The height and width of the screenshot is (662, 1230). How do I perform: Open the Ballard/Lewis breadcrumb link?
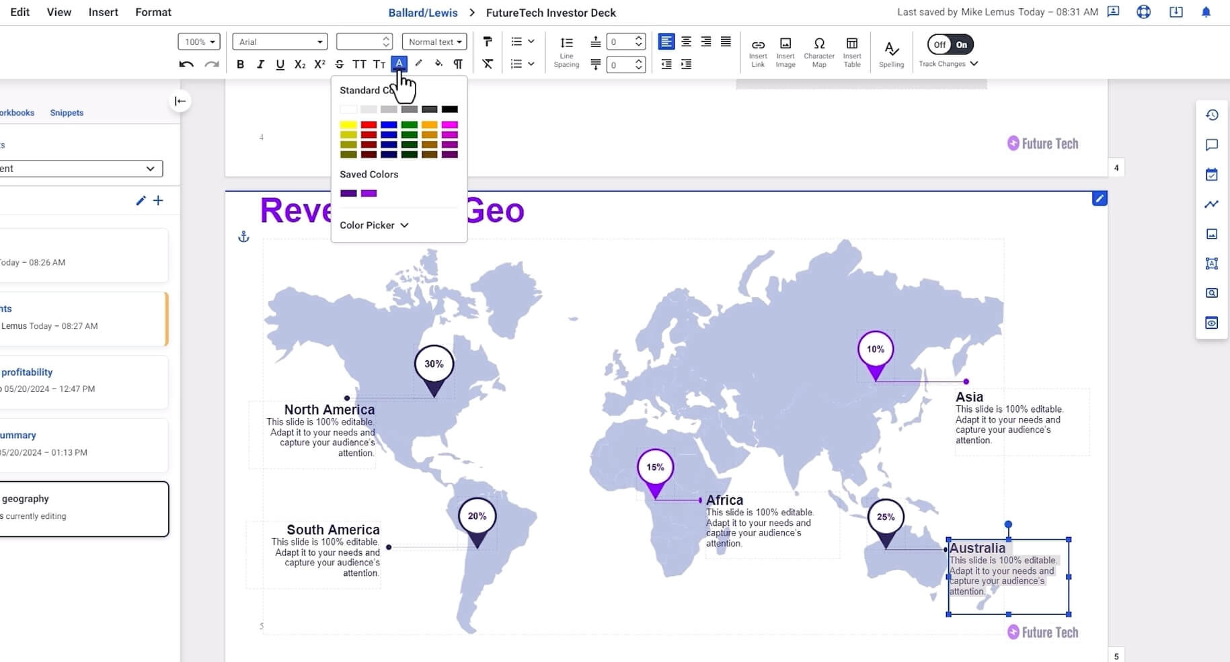423,13
